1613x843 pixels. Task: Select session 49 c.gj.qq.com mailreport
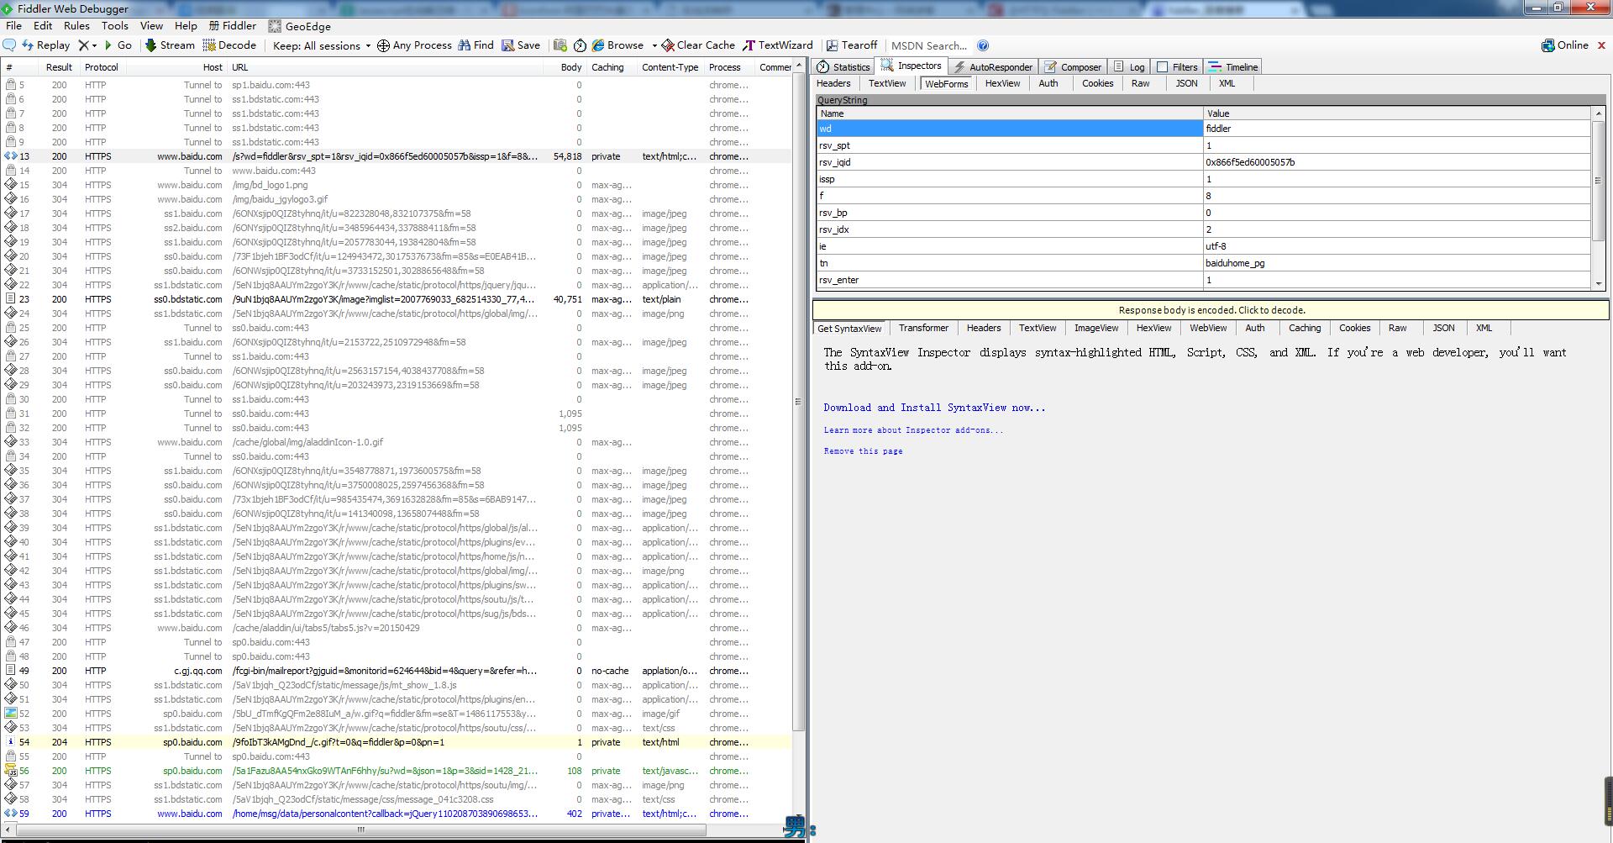397,671
